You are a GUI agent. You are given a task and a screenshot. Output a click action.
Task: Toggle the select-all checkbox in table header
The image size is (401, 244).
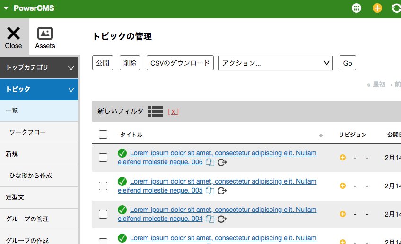[x=103, y=135]
